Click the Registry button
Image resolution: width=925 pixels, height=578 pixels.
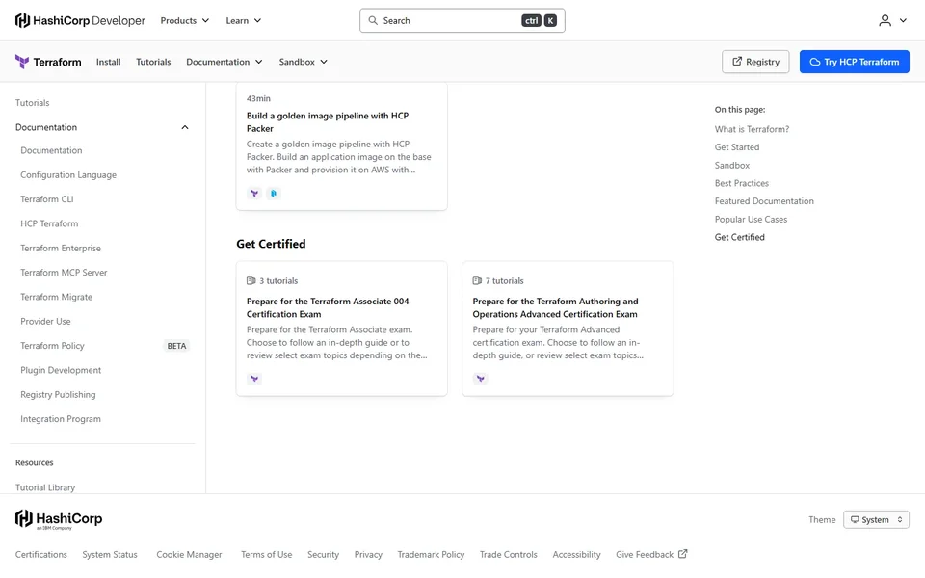pos(755,62)
